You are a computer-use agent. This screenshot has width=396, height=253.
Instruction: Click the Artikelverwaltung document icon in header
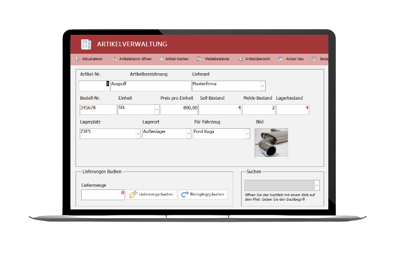[86, 44]
